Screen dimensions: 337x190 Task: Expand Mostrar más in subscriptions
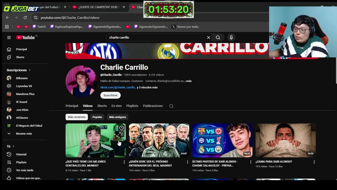tap(24, 134)
